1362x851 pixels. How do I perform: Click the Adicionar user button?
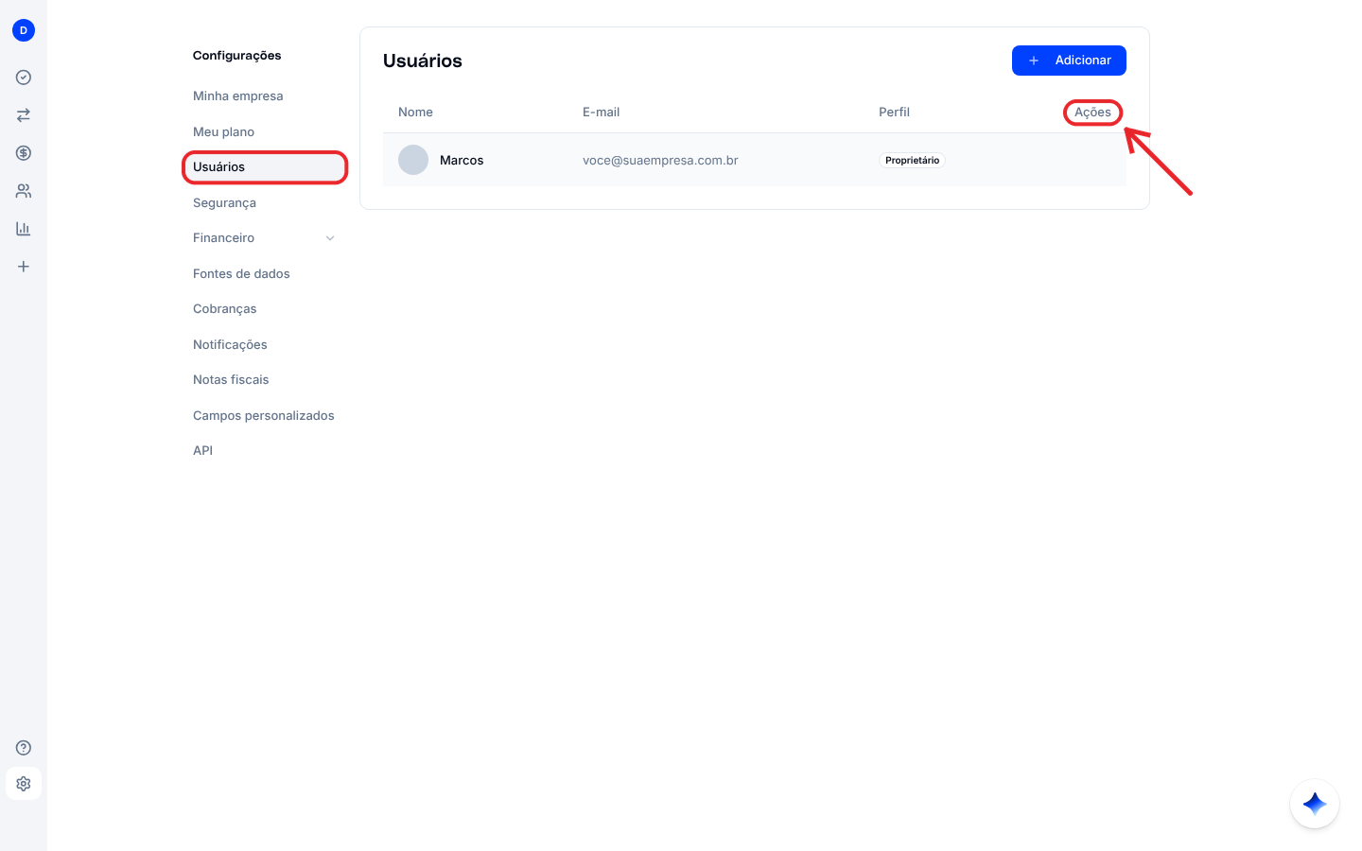tap(1069, 61)
